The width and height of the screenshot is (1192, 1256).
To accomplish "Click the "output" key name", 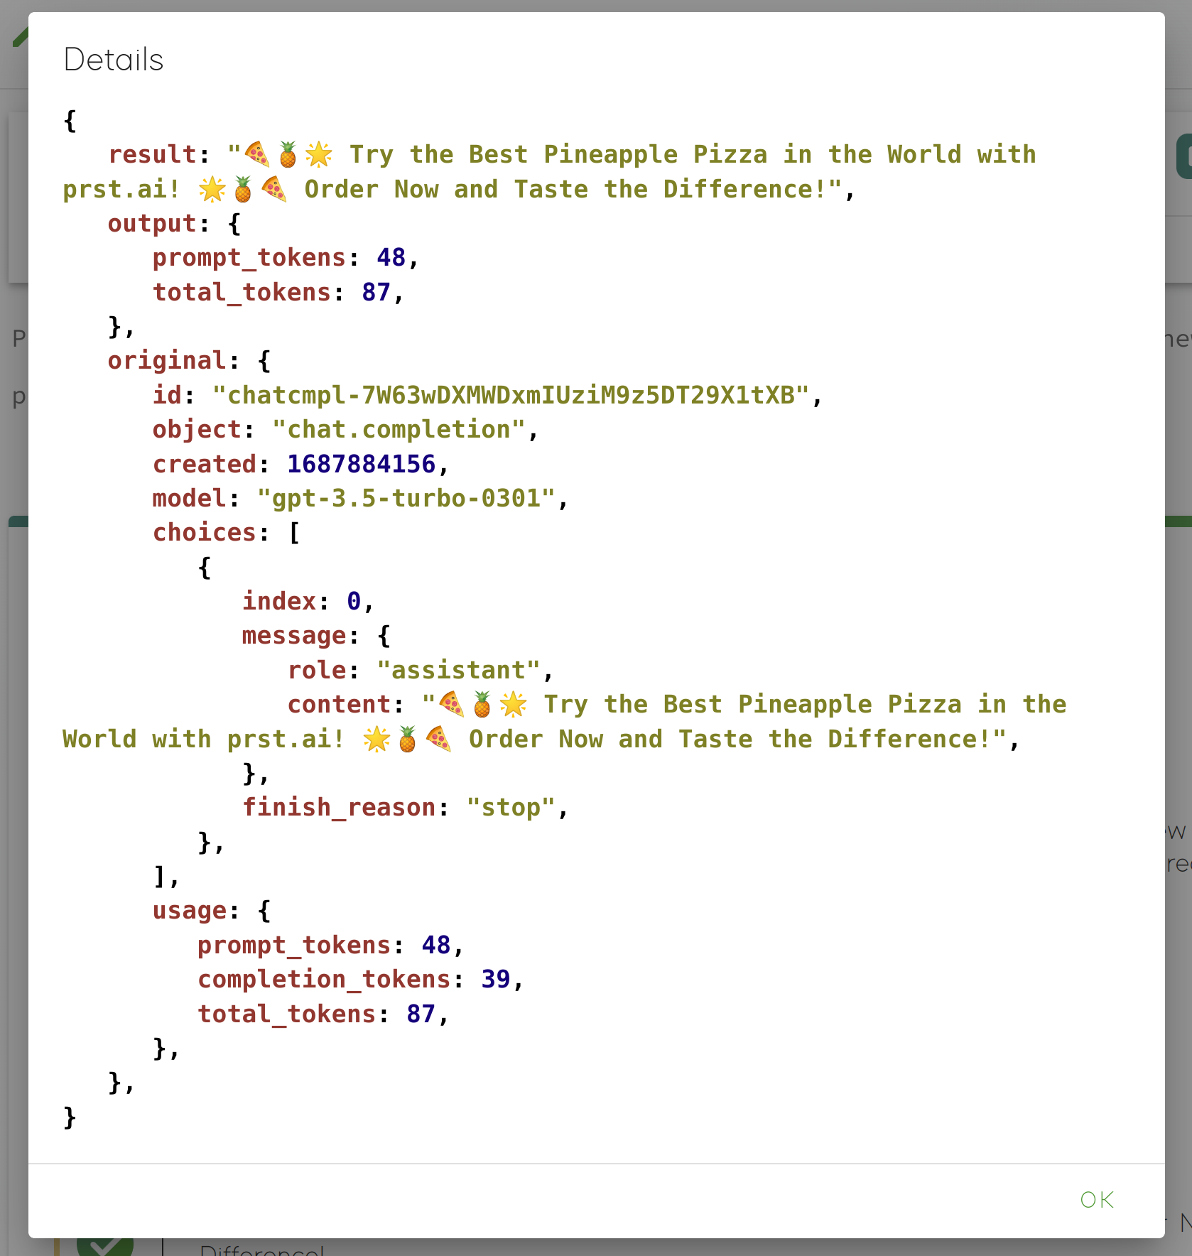I will [x=152, y=223].
